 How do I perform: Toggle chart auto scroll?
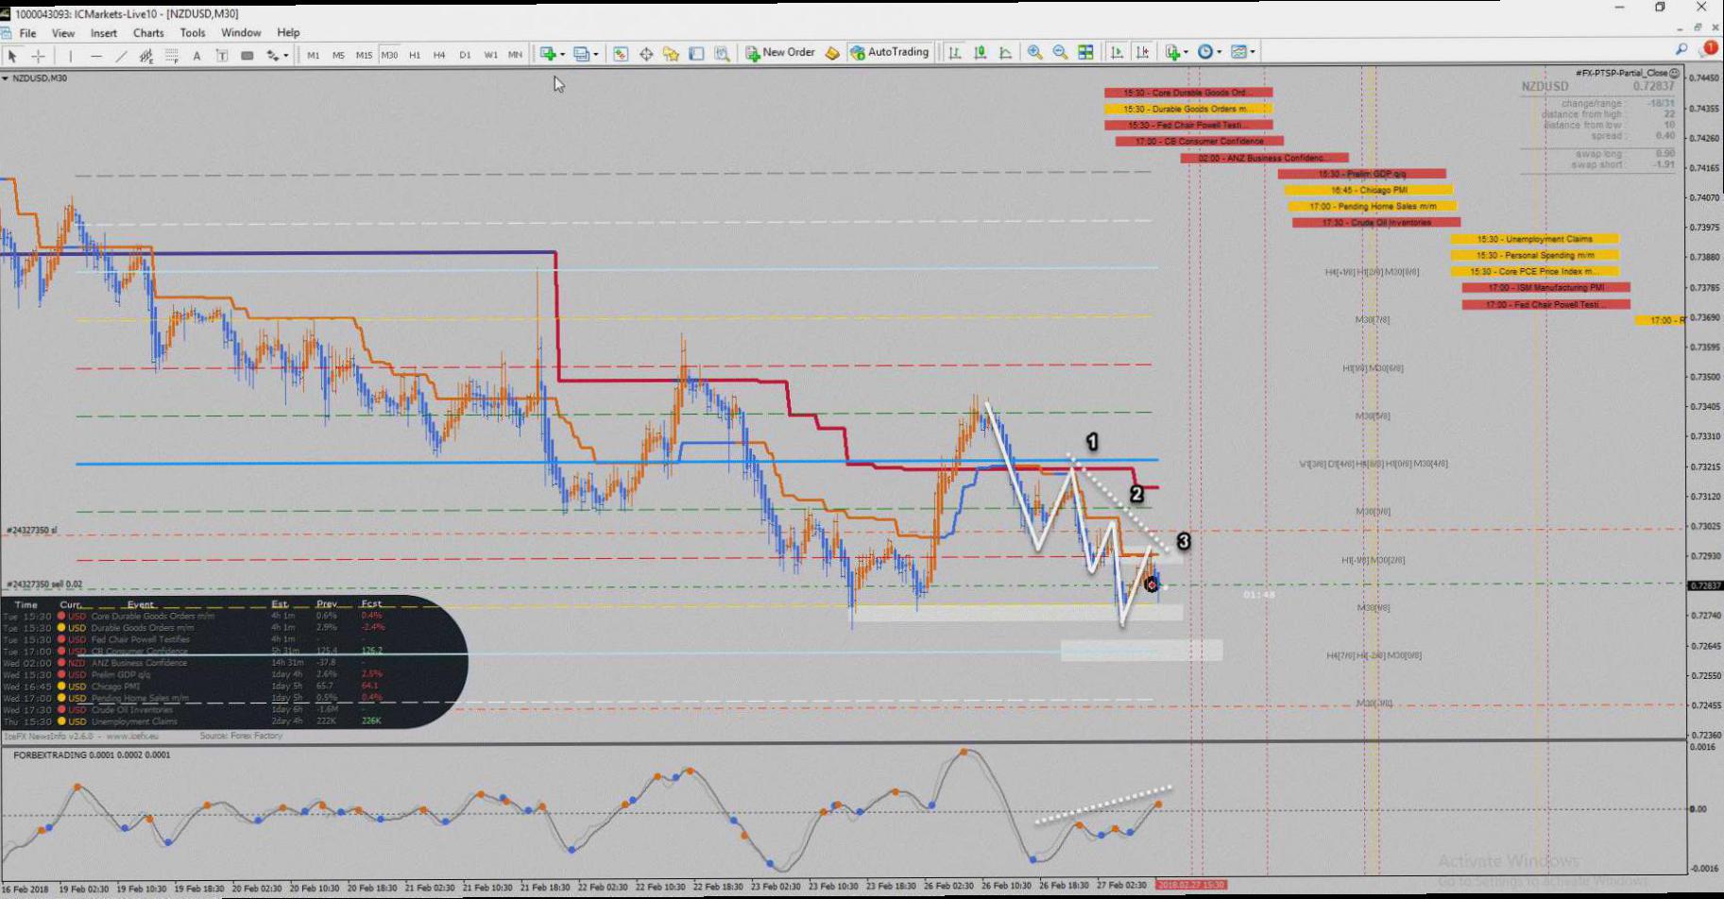[x=1118, y=53]
